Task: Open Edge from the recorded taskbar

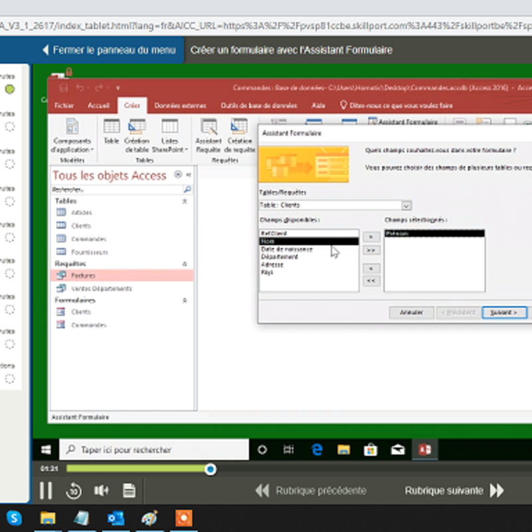Action: [x=317, y=450]
